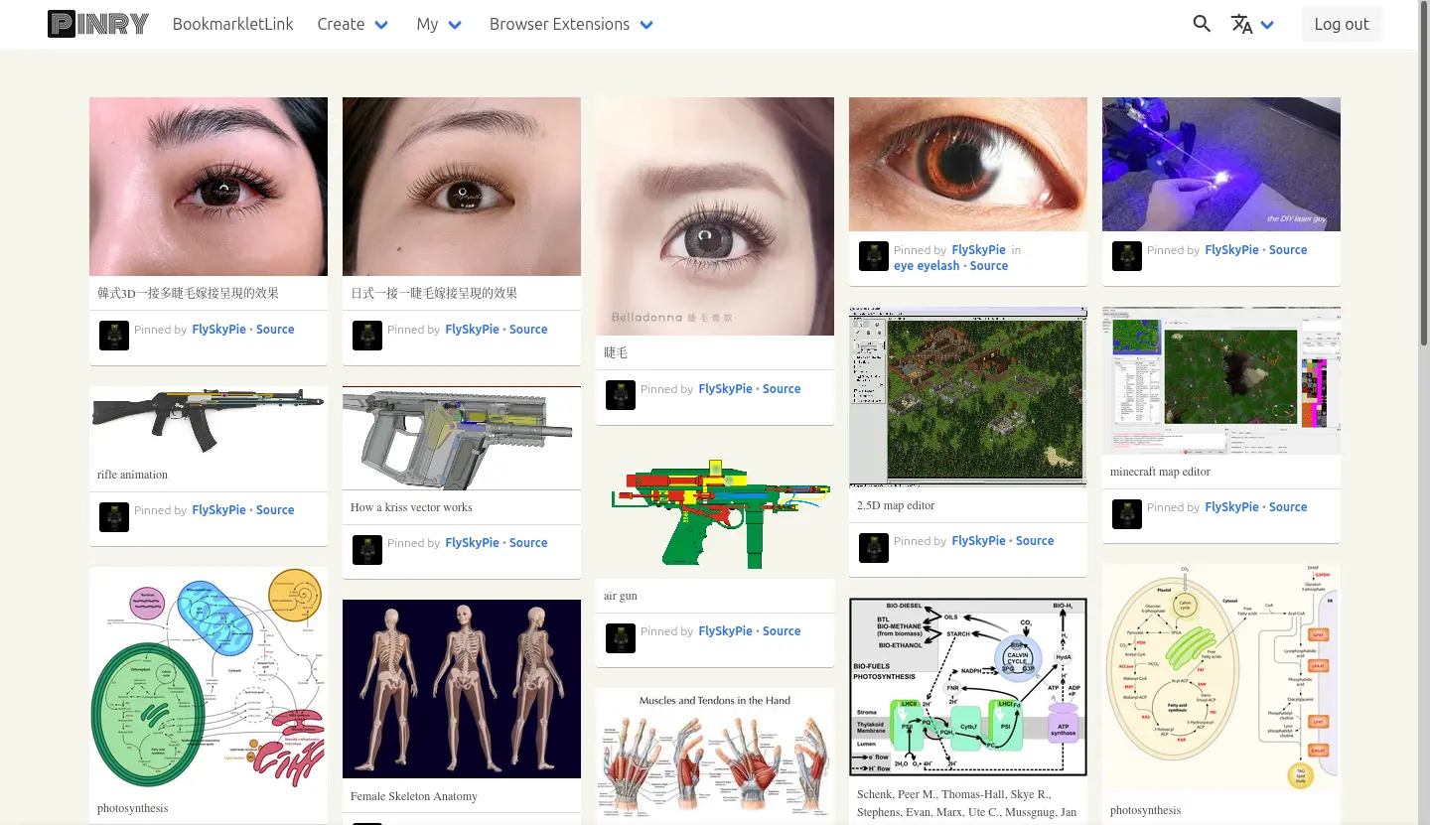Image resolution: width=1430 pixels, height=825 pixels.
Task: Click avatar under minecraft map editor pin
Action: (1127, 514)
